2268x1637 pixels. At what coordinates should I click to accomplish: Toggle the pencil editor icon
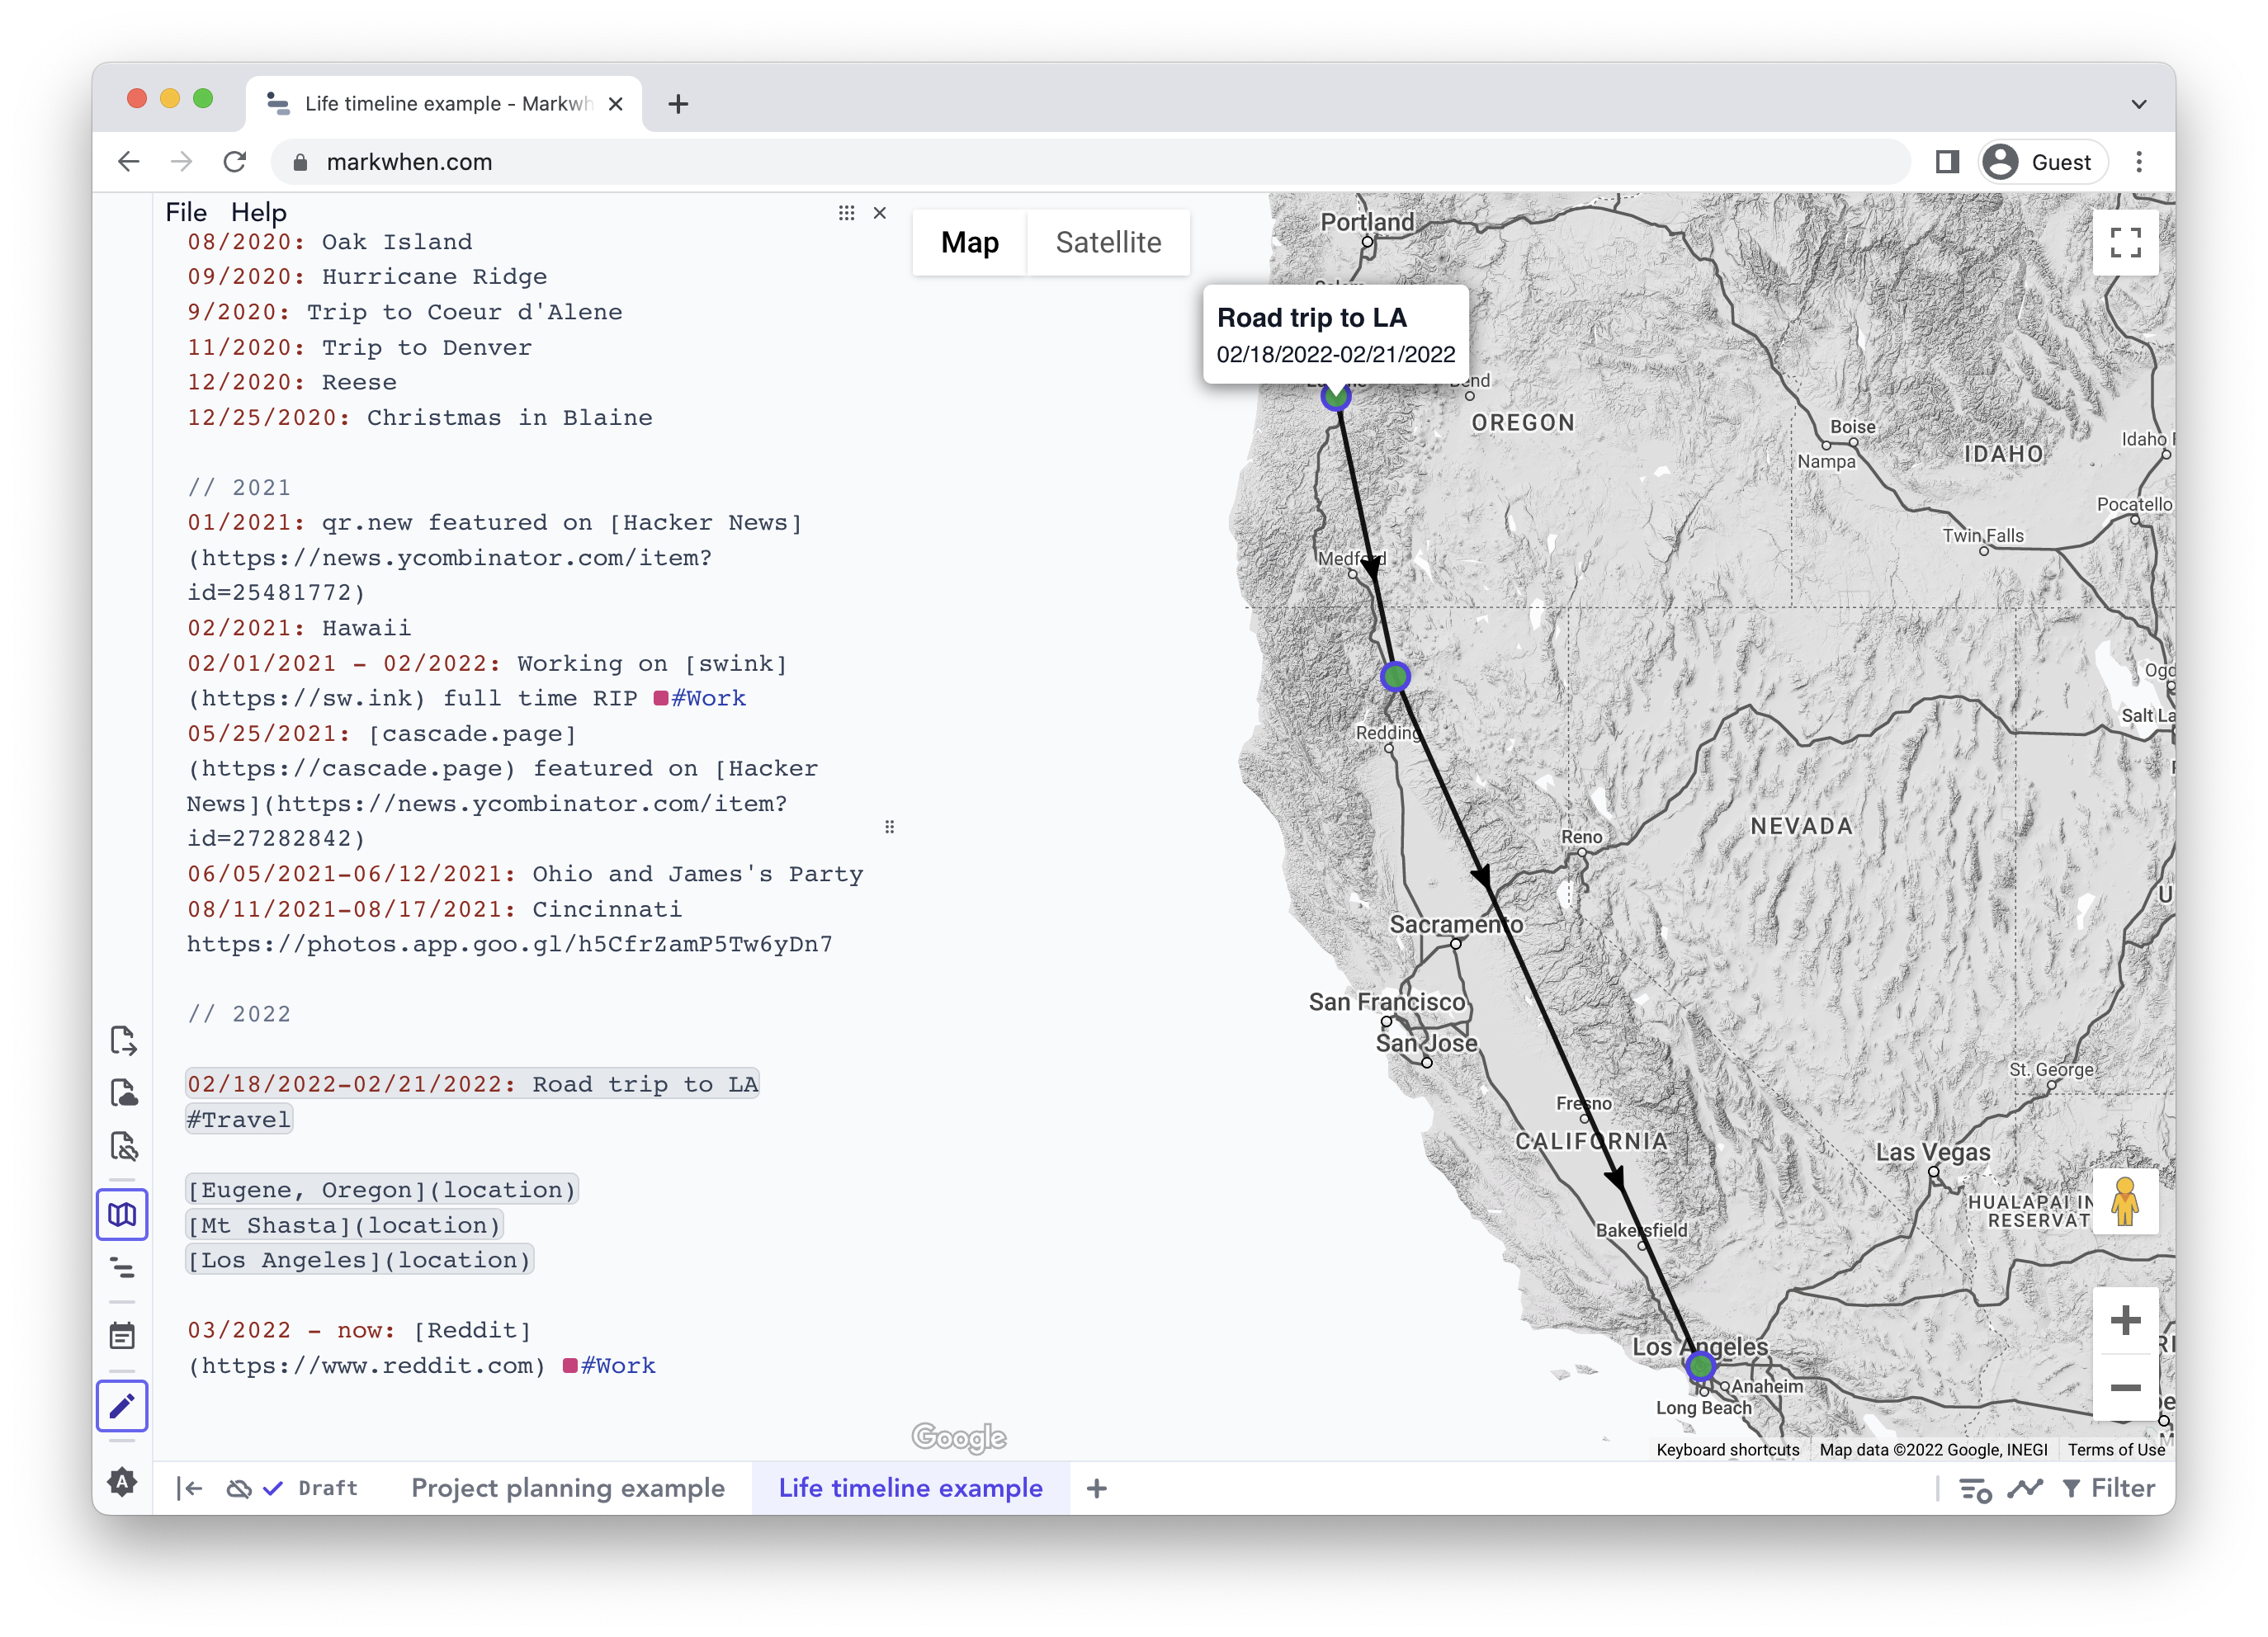tap(122, 1406)
